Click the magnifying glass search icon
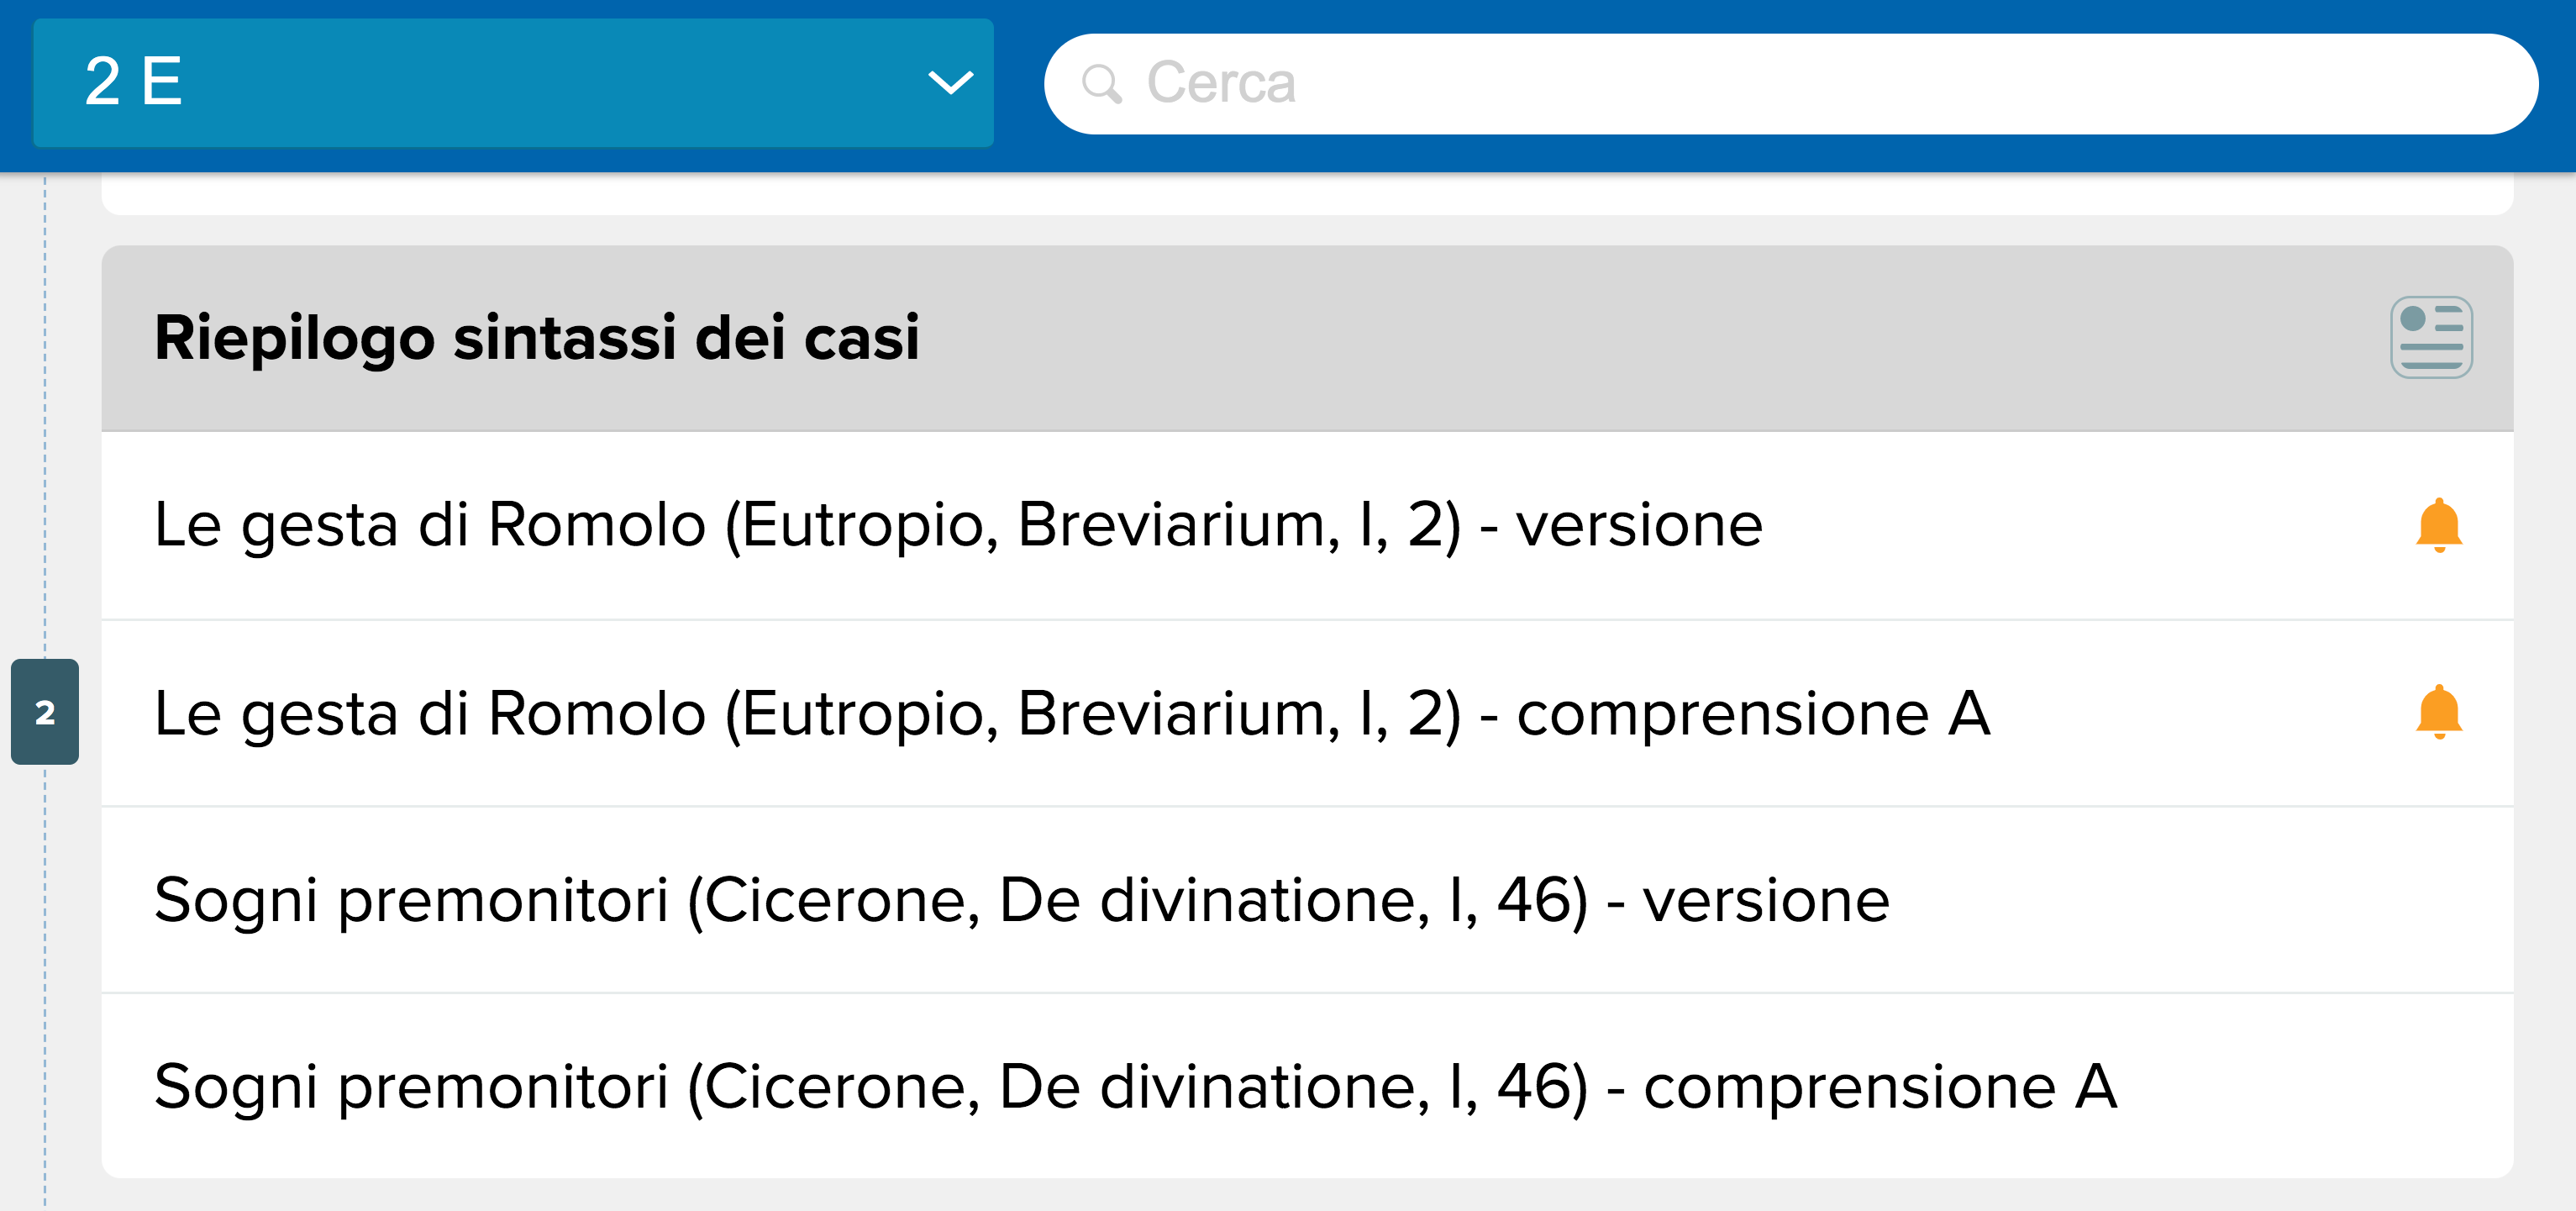The width and height of the screenshot is (2576, 1211). point(1102,84)
